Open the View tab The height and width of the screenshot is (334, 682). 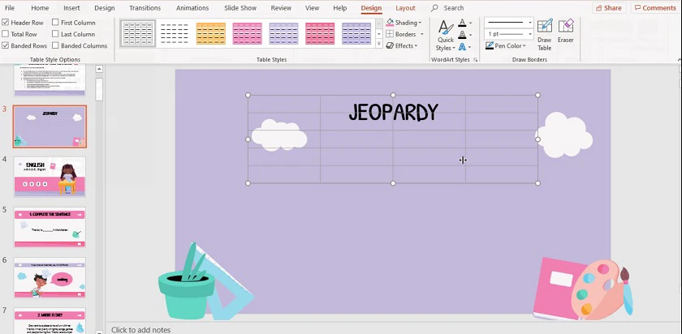click(x=312, y=8)
